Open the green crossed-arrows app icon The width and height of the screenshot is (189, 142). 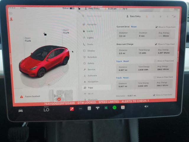coord(106,108)
